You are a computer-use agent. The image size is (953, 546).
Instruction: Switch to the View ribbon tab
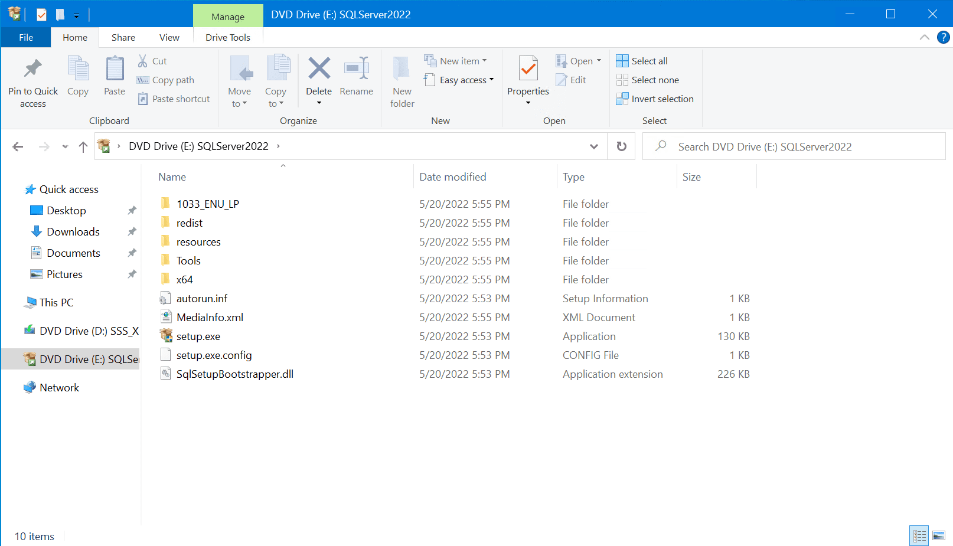[x=169, y=37]
